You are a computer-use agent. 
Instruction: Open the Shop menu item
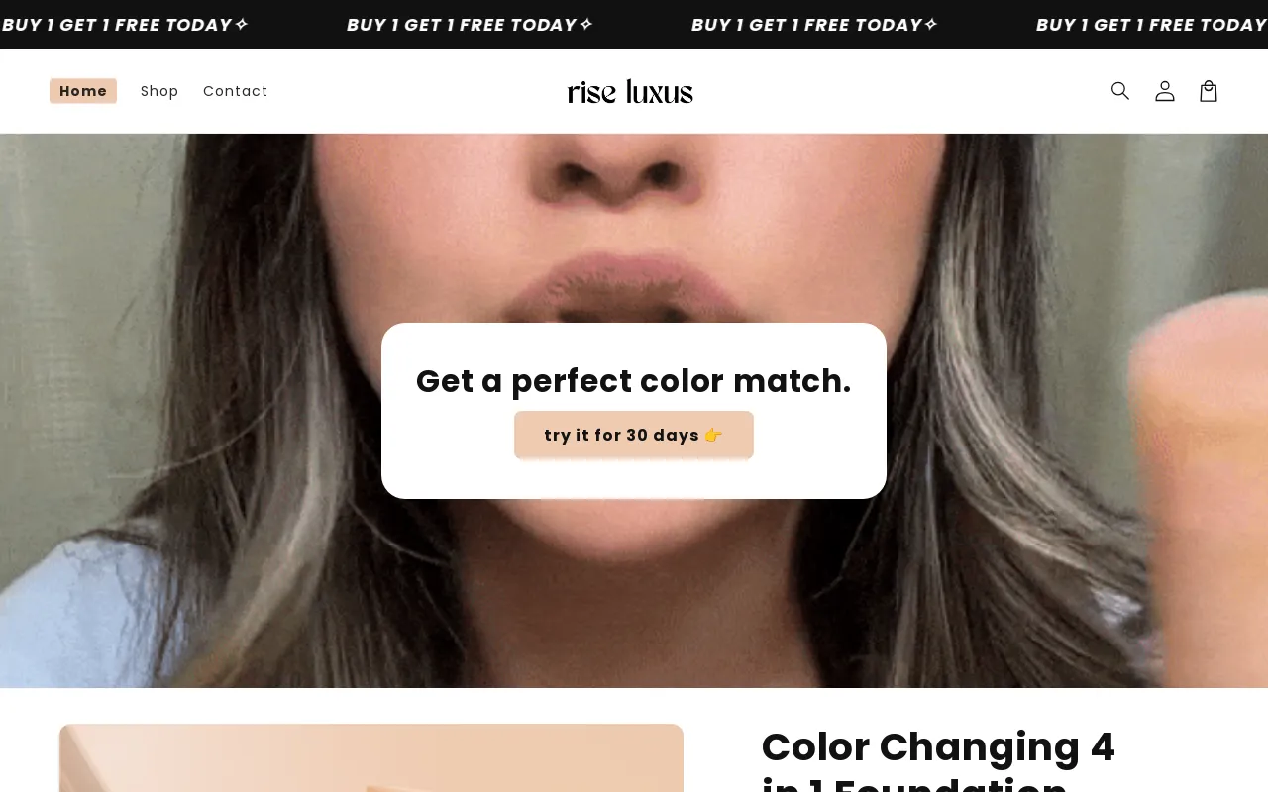159,91
